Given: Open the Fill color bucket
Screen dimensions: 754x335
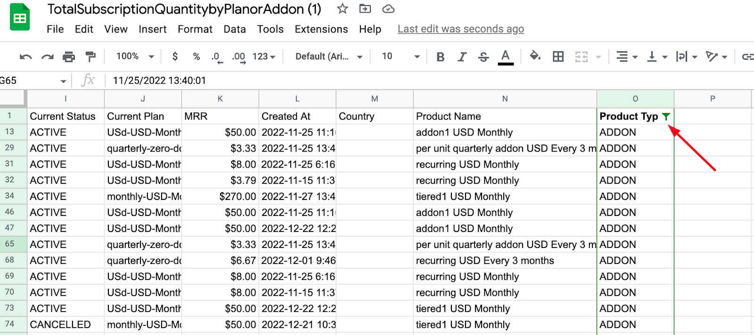Looking at the screenshot, I should (x=535, y=56).
